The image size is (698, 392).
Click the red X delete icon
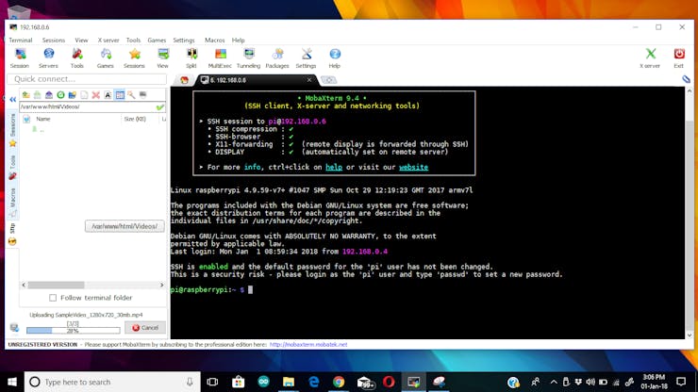[95, 95]
